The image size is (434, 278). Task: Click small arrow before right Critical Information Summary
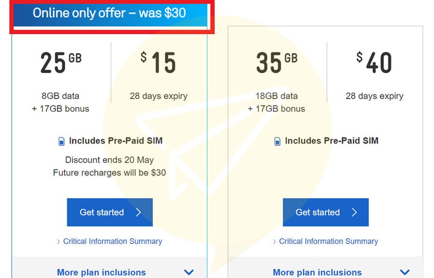click(x=274, y=241)
